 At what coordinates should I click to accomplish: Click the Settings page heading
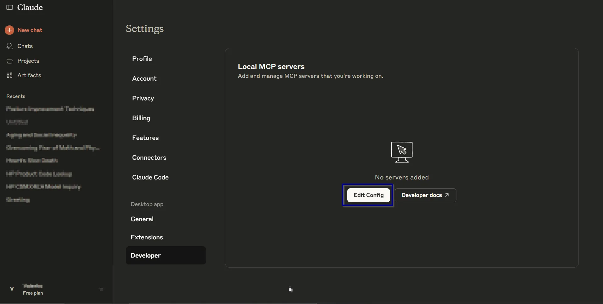[145, 29]
